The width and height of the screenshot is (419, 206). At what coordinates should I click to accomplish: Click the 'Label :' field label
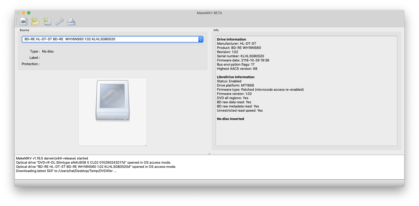[35, 58]
